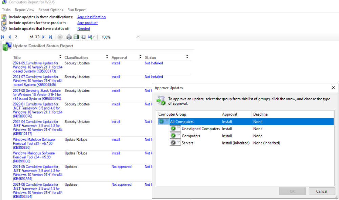Select the Computers group row
Image resolution: width=339 pixels, height=200 pixels.
pos(245,136)
